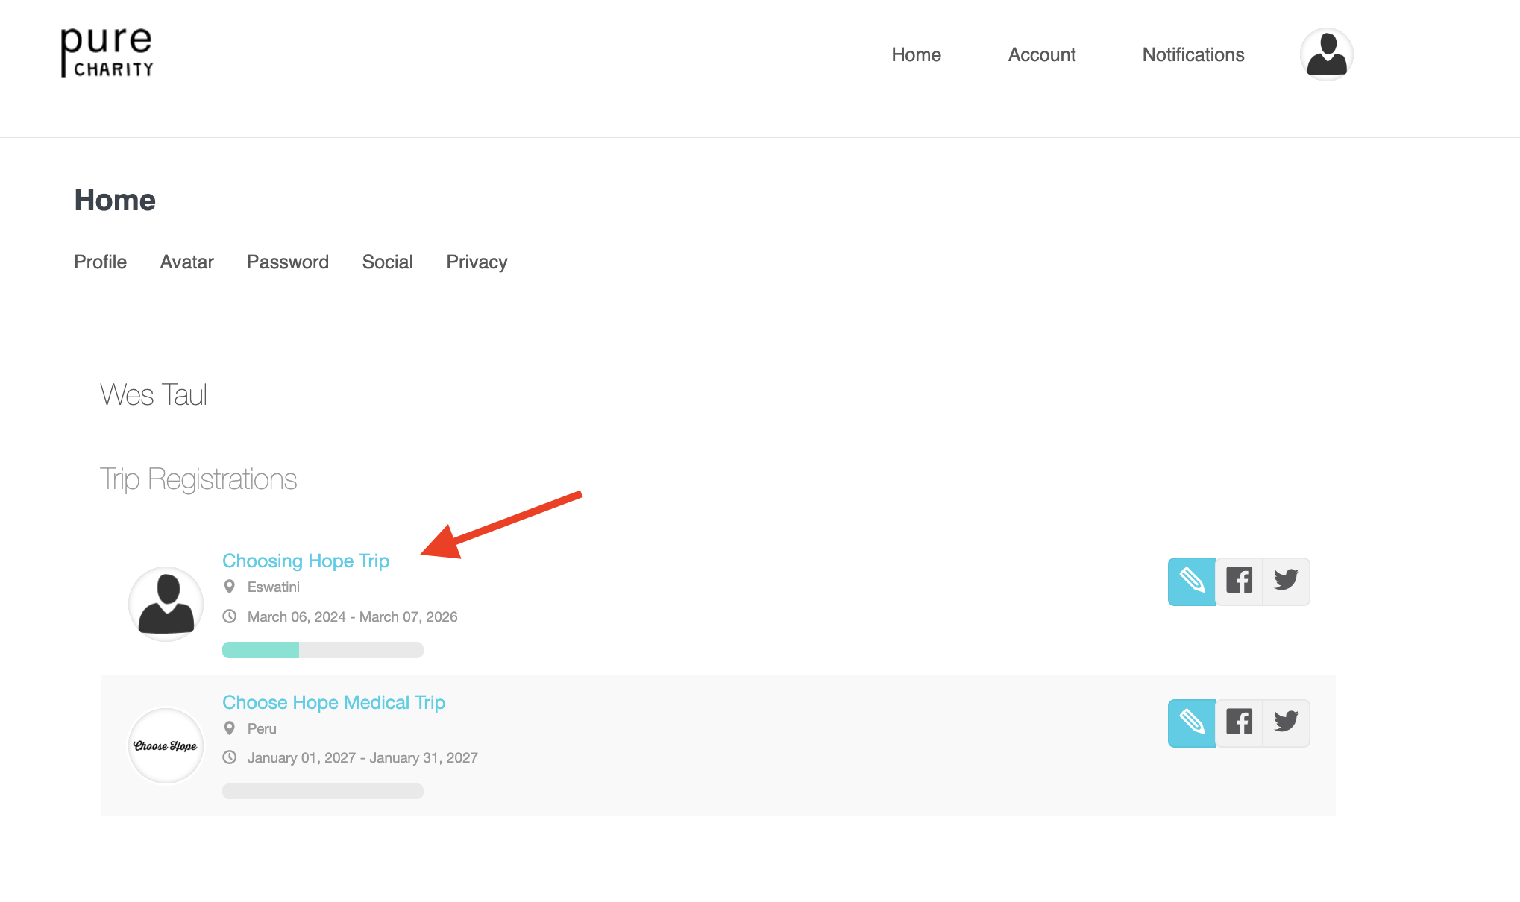The height and width of the screenshot is (902, 1520).
Task: Click the Peru location pin icon
Action: 230,728
